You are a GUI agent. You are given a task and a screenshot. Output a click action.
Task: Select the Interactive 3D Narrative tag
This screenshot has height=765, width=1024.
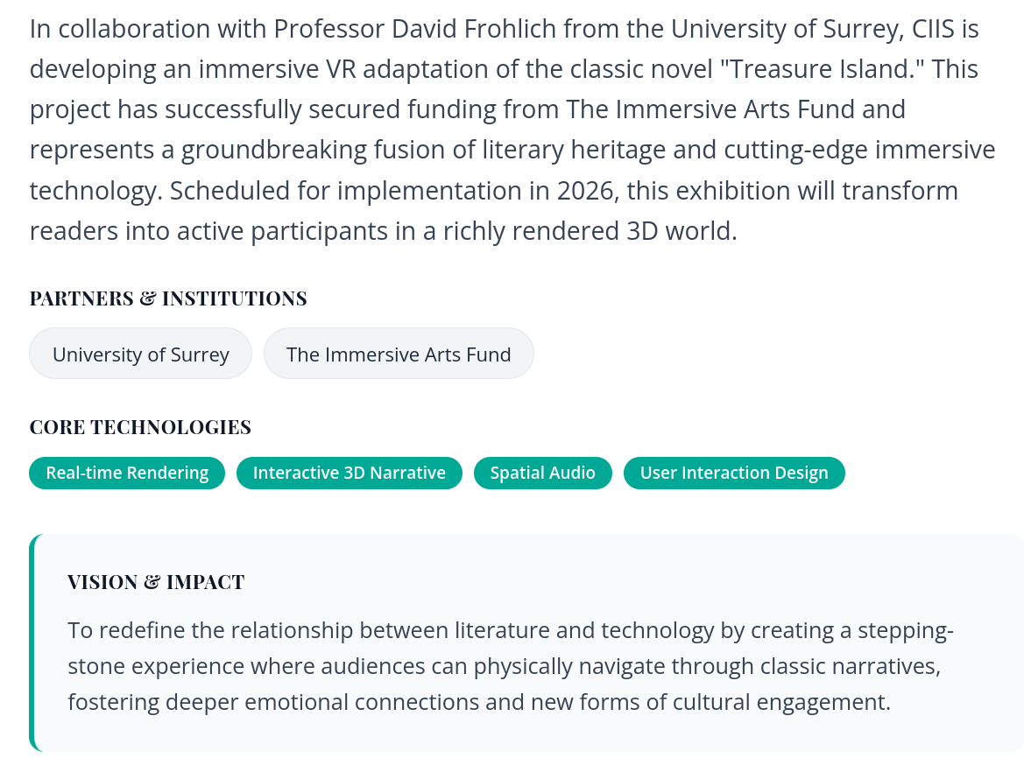(x=349, y=474)
